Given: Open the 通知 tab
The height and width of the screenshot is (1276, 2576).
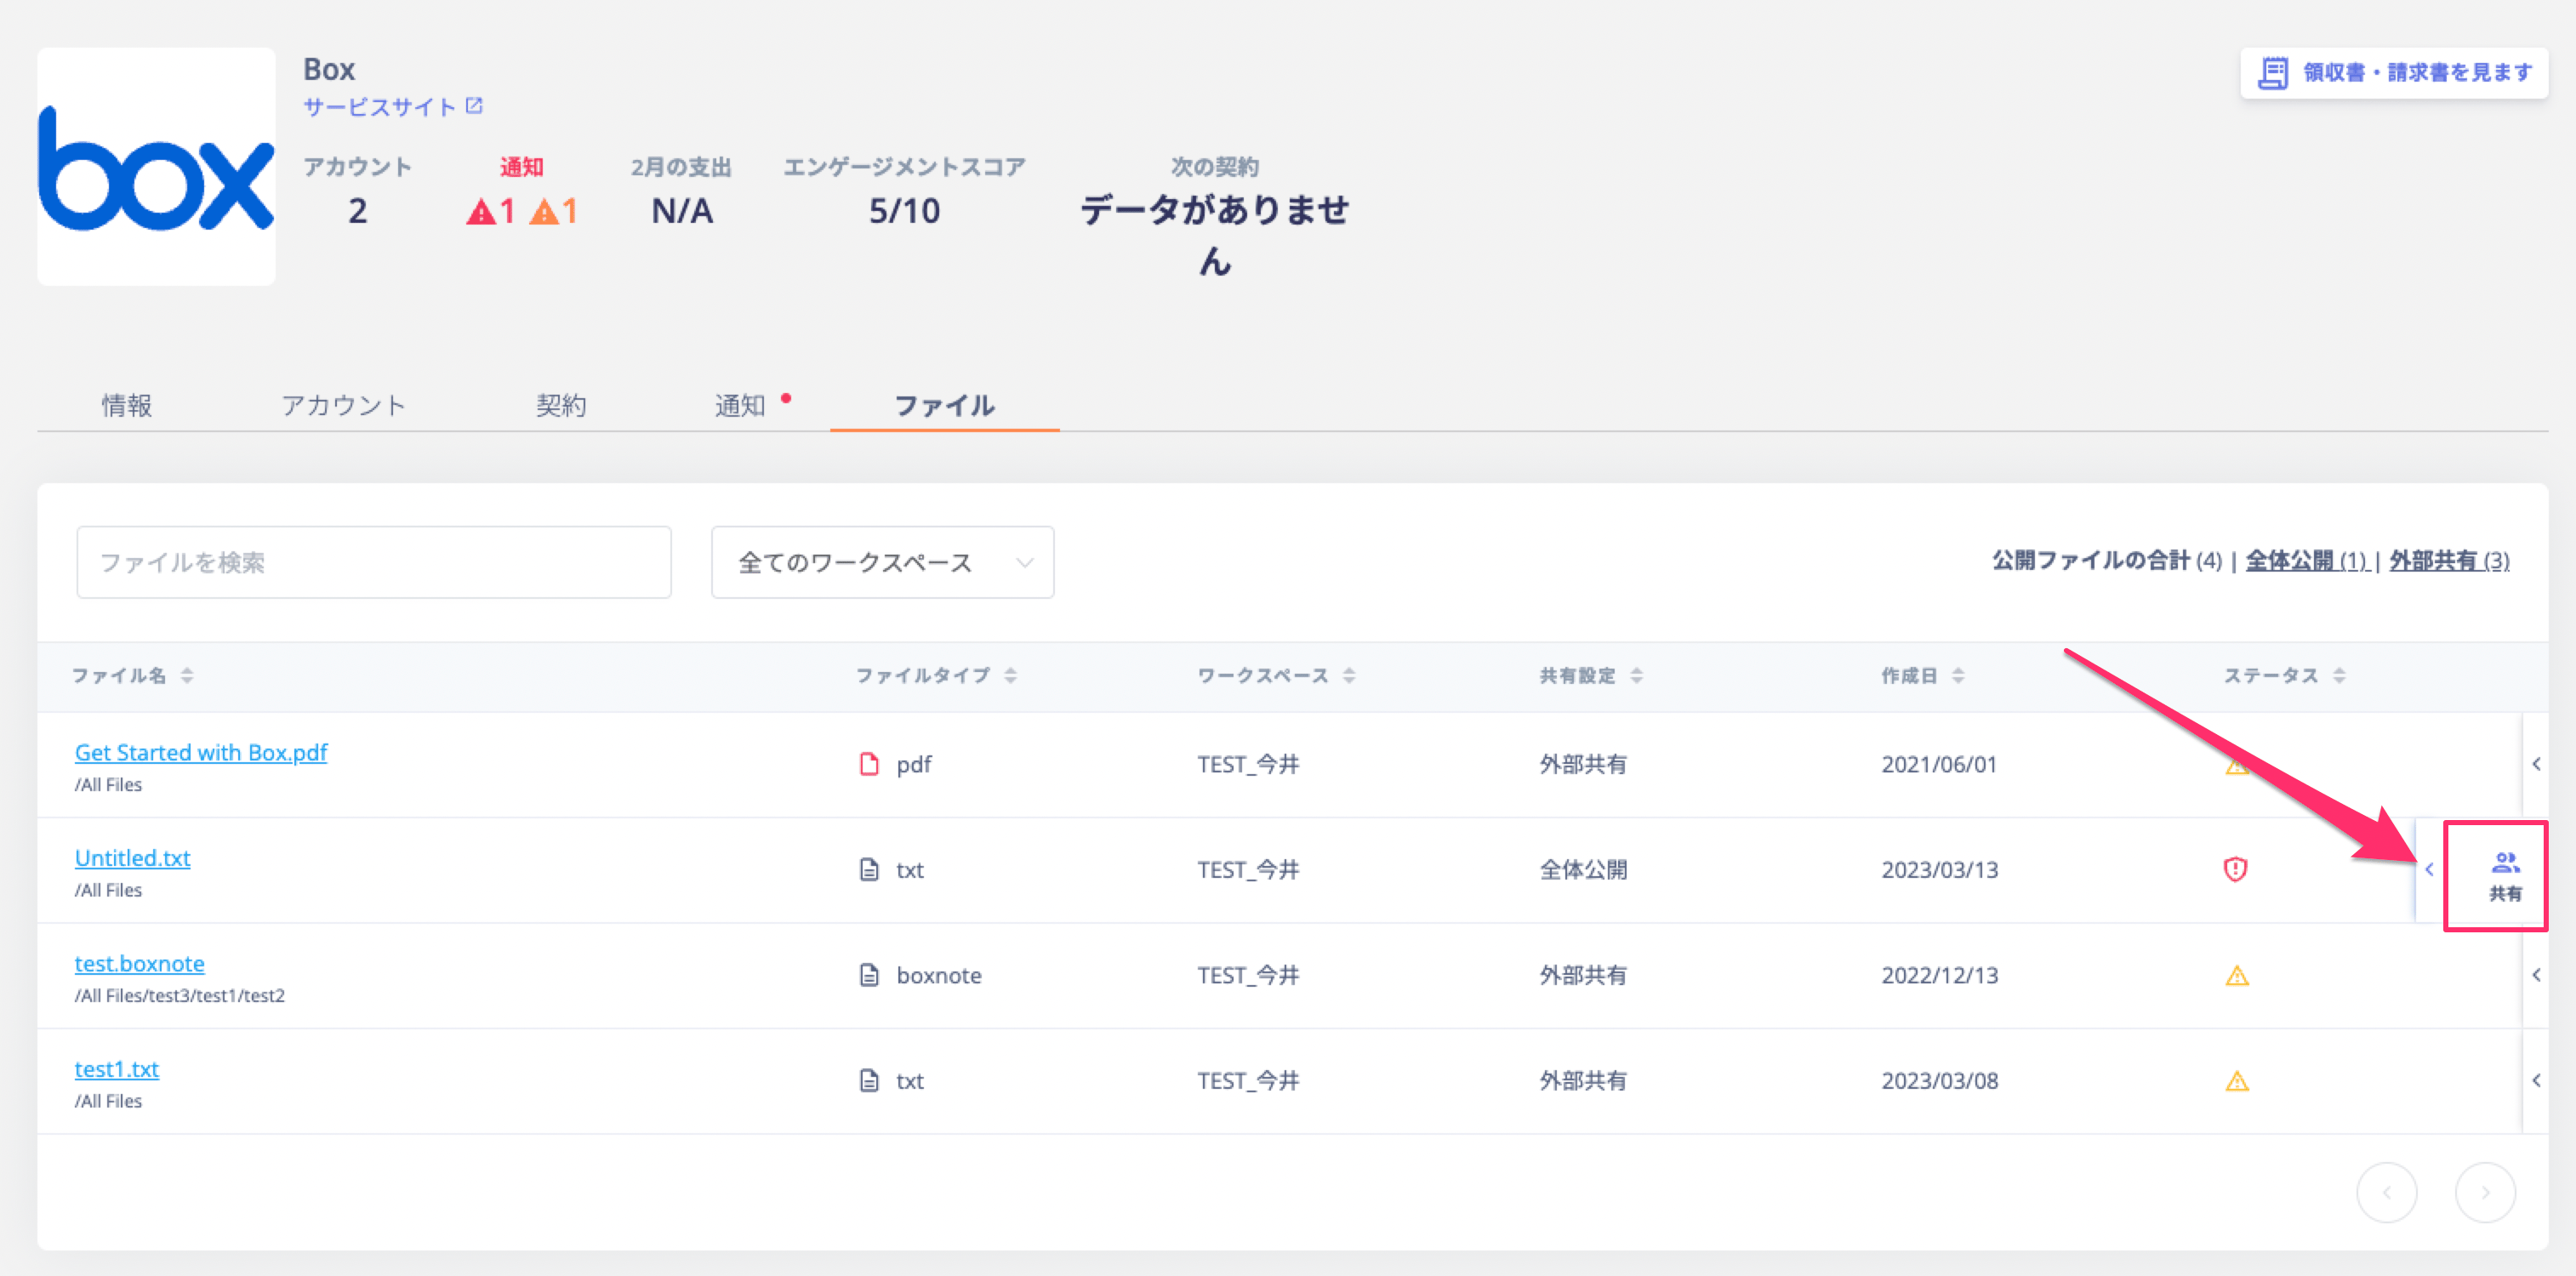Looking at the screenshot, I should [x=740, y=405].
